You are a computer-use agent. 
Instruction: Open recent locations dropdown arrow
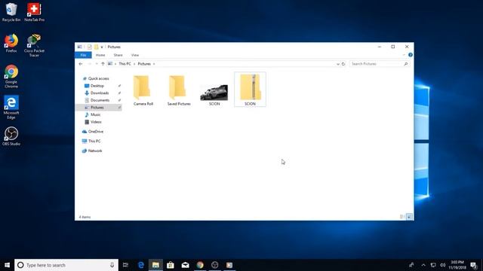pos(97,64)
